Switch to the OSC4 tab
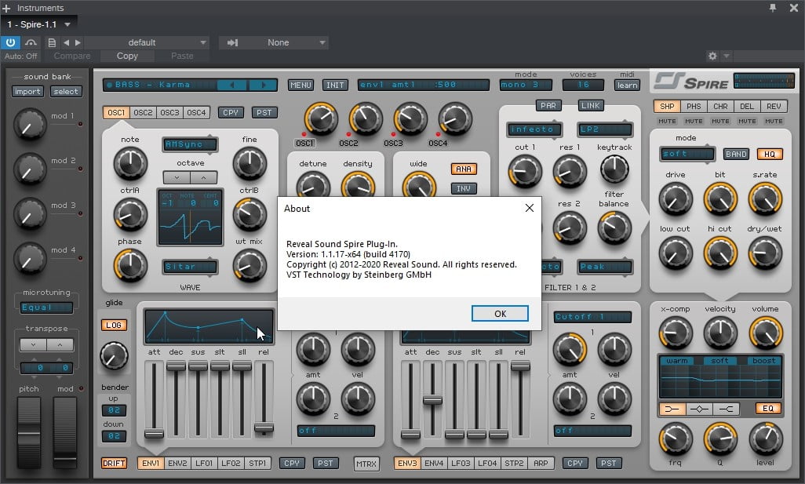Screen dimensions: 805x484 (196, 112)
